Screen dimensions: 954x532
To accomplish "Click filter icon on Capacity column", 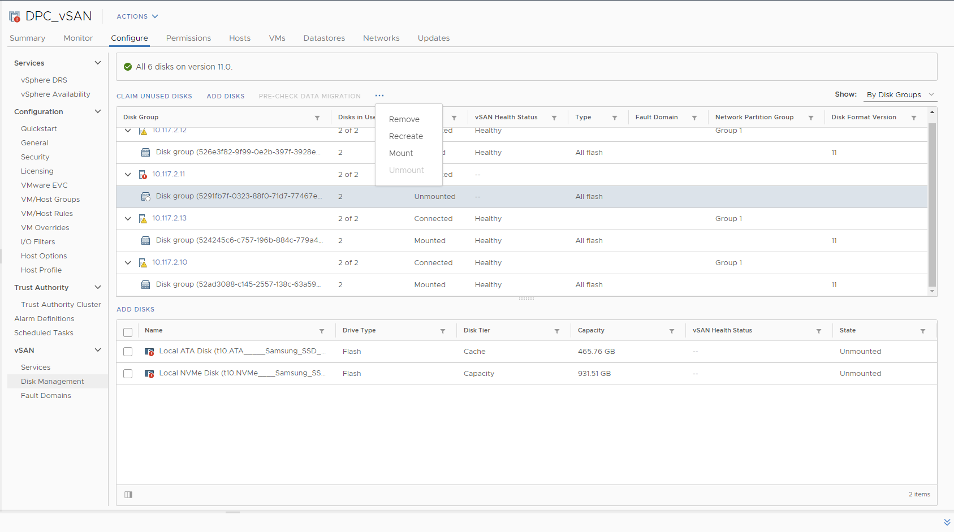I will click(672, 331).
